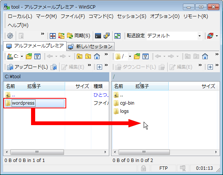
Task: Click the plus select-files icon in remote toolbar
Action: point(210,67)
